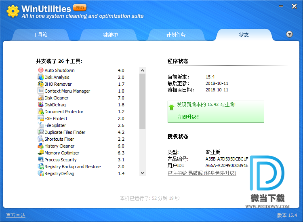Minimize the WinUtilities window
The width and height of the screenshot is (303, 222).
coord(281,6)
